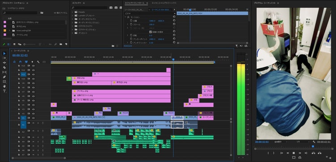The image size is (336, 162).
Task: Select the Rectangle tool
Action: pos(4,82)
